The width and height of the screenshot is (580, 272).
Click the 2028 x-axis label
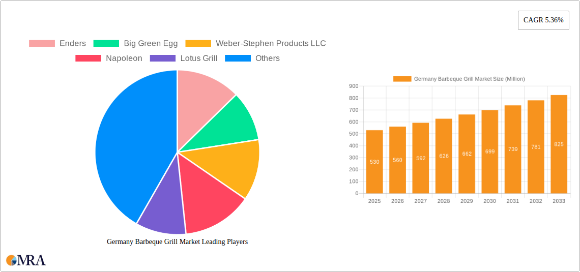click(x=444, y=201)
